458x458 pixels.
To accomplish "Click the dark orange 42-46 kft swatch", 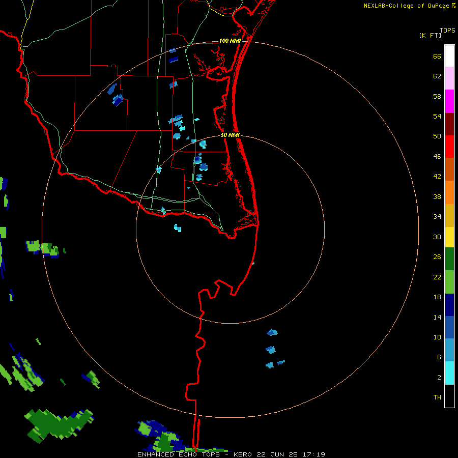I will tap(449, 169).
